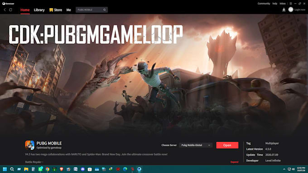Click the 4.5.0 version value
The width and height of the screenshot is (308, 173).
pyautogui.click(x=268, y=149)
